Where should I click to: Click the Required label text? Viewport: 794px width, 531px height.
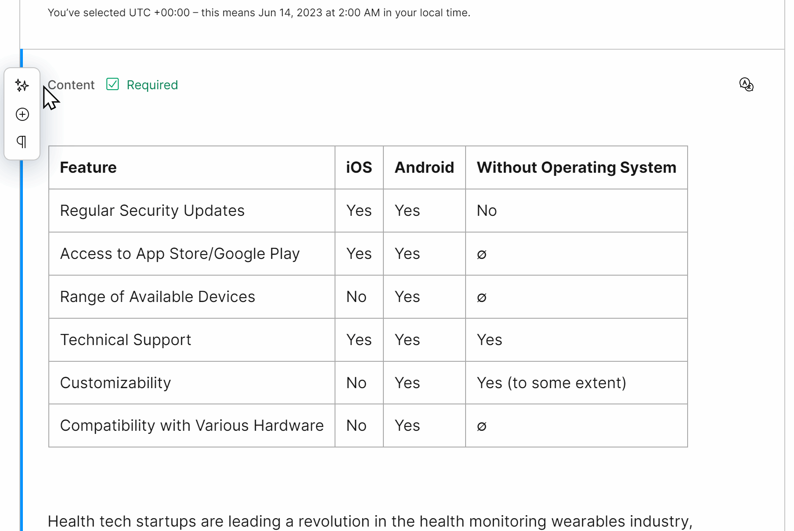[x=152, y=84]
